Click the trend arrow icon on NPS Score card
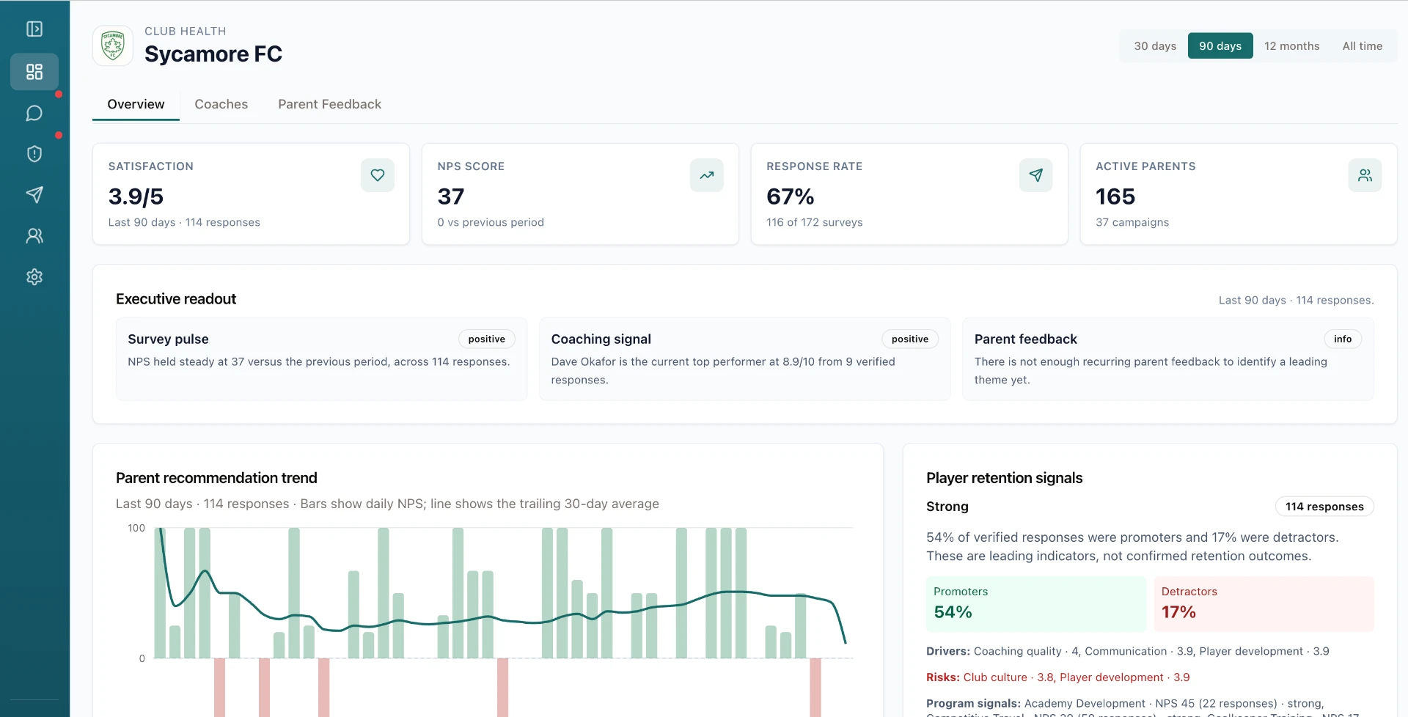 [707, 175]
